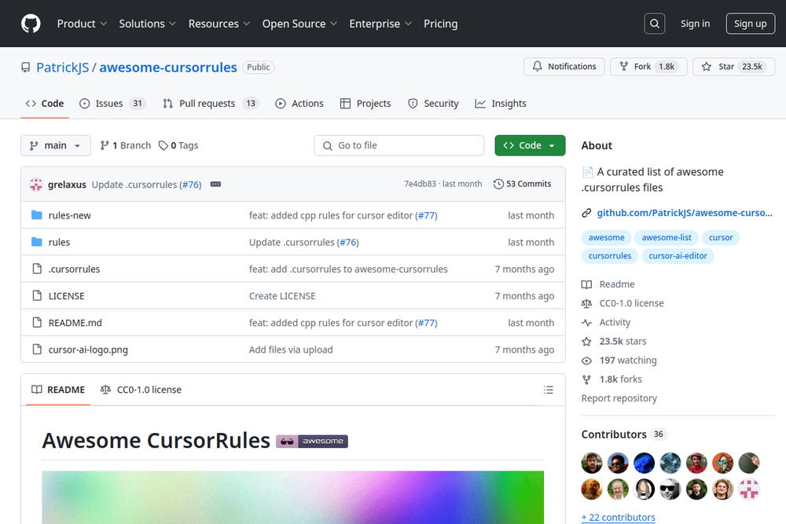The width and height of the screenshot is (786, 524).
Task: Click the eye icon next to 197 watching
Action: point(586,361)
